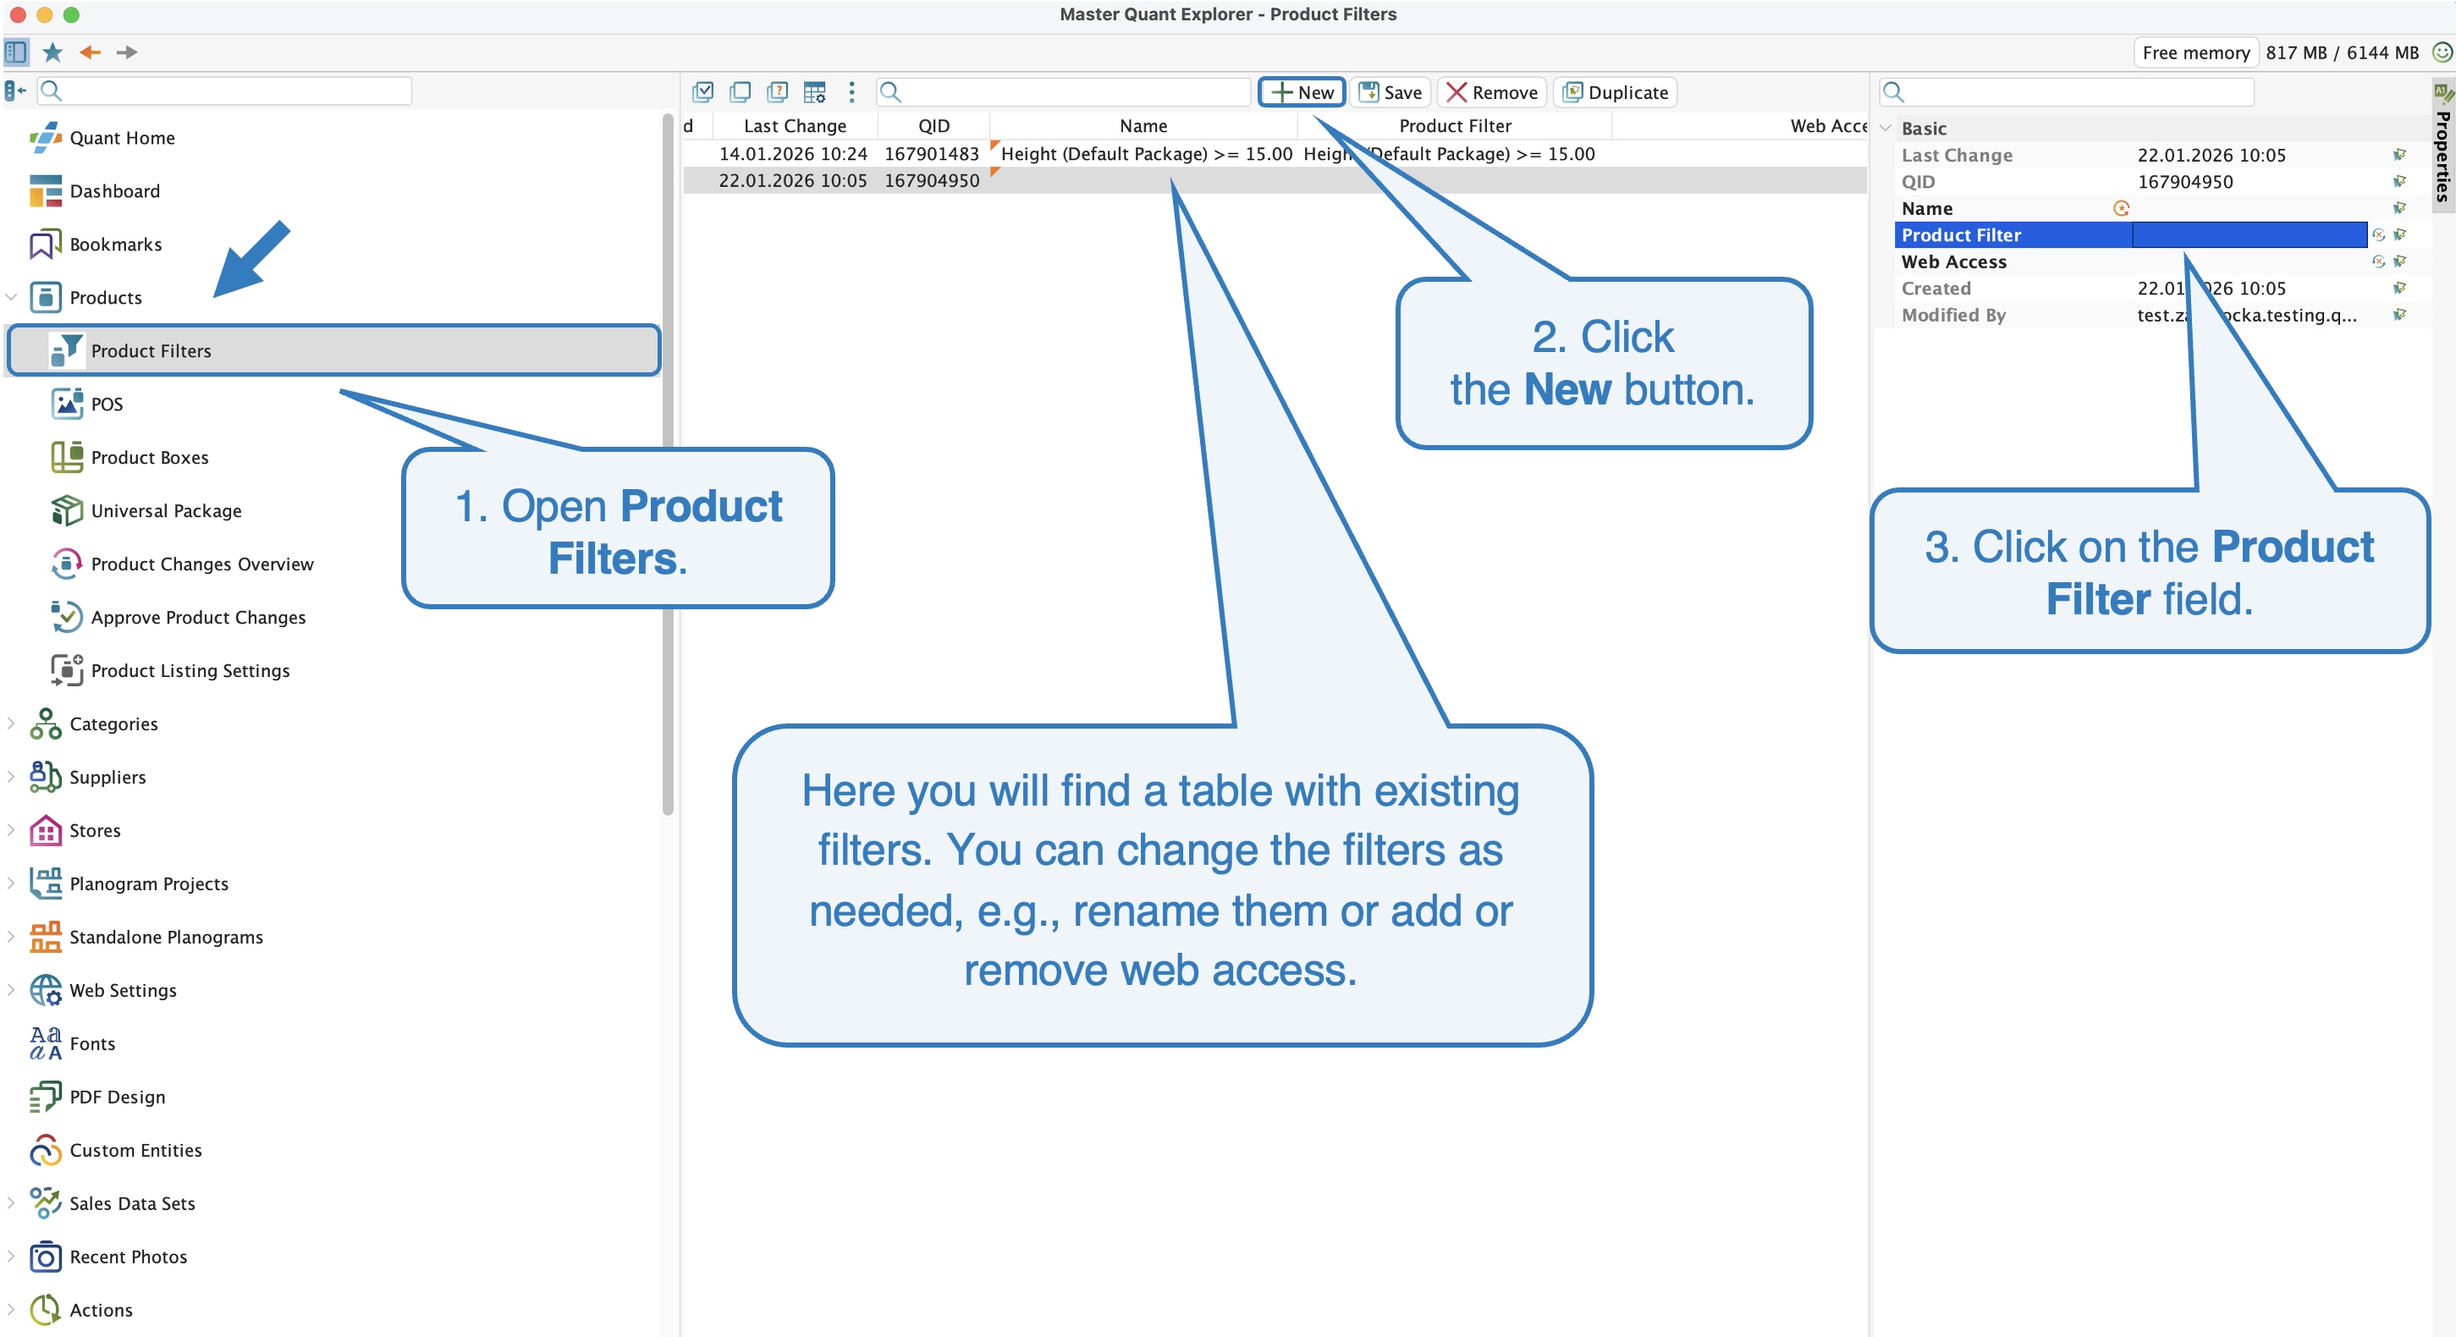This screenshot has width=2456, height=1337.
Task: Open the three-dot more options menu
Action: (x=851, y=91)
